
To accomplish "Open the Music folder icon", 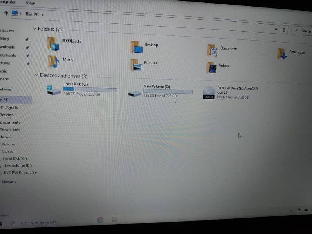I will (x=53, y=62).
